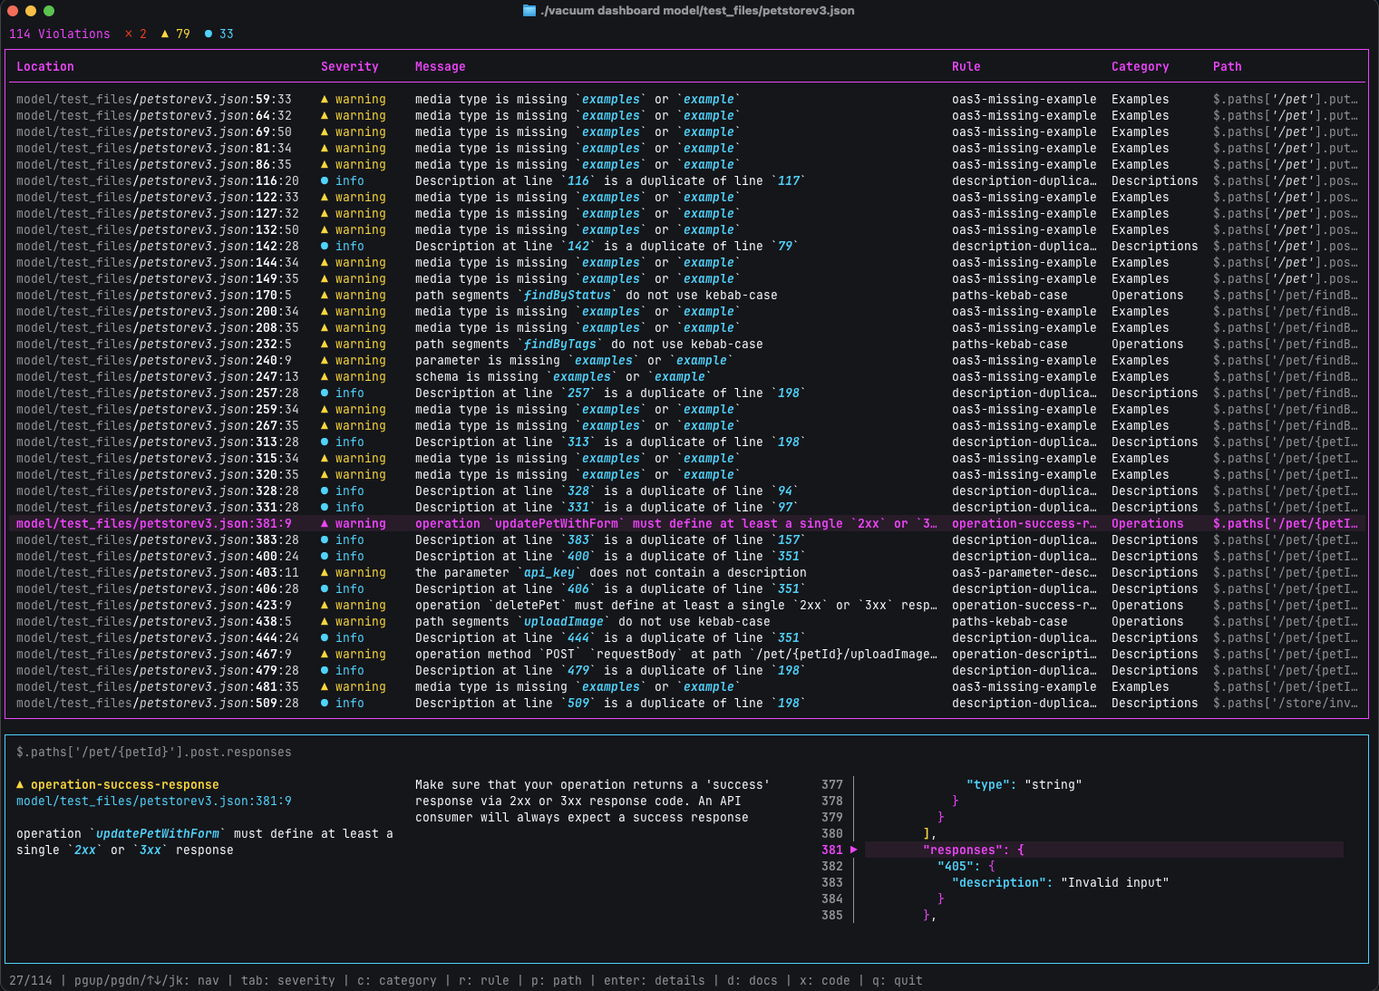
Task: Select the row with 'findByStatus' kebab-case message
Action: coord(687,296)
